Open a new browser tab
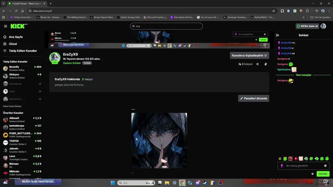This screenshot has height=187, width=333. (x=50, y=4)
